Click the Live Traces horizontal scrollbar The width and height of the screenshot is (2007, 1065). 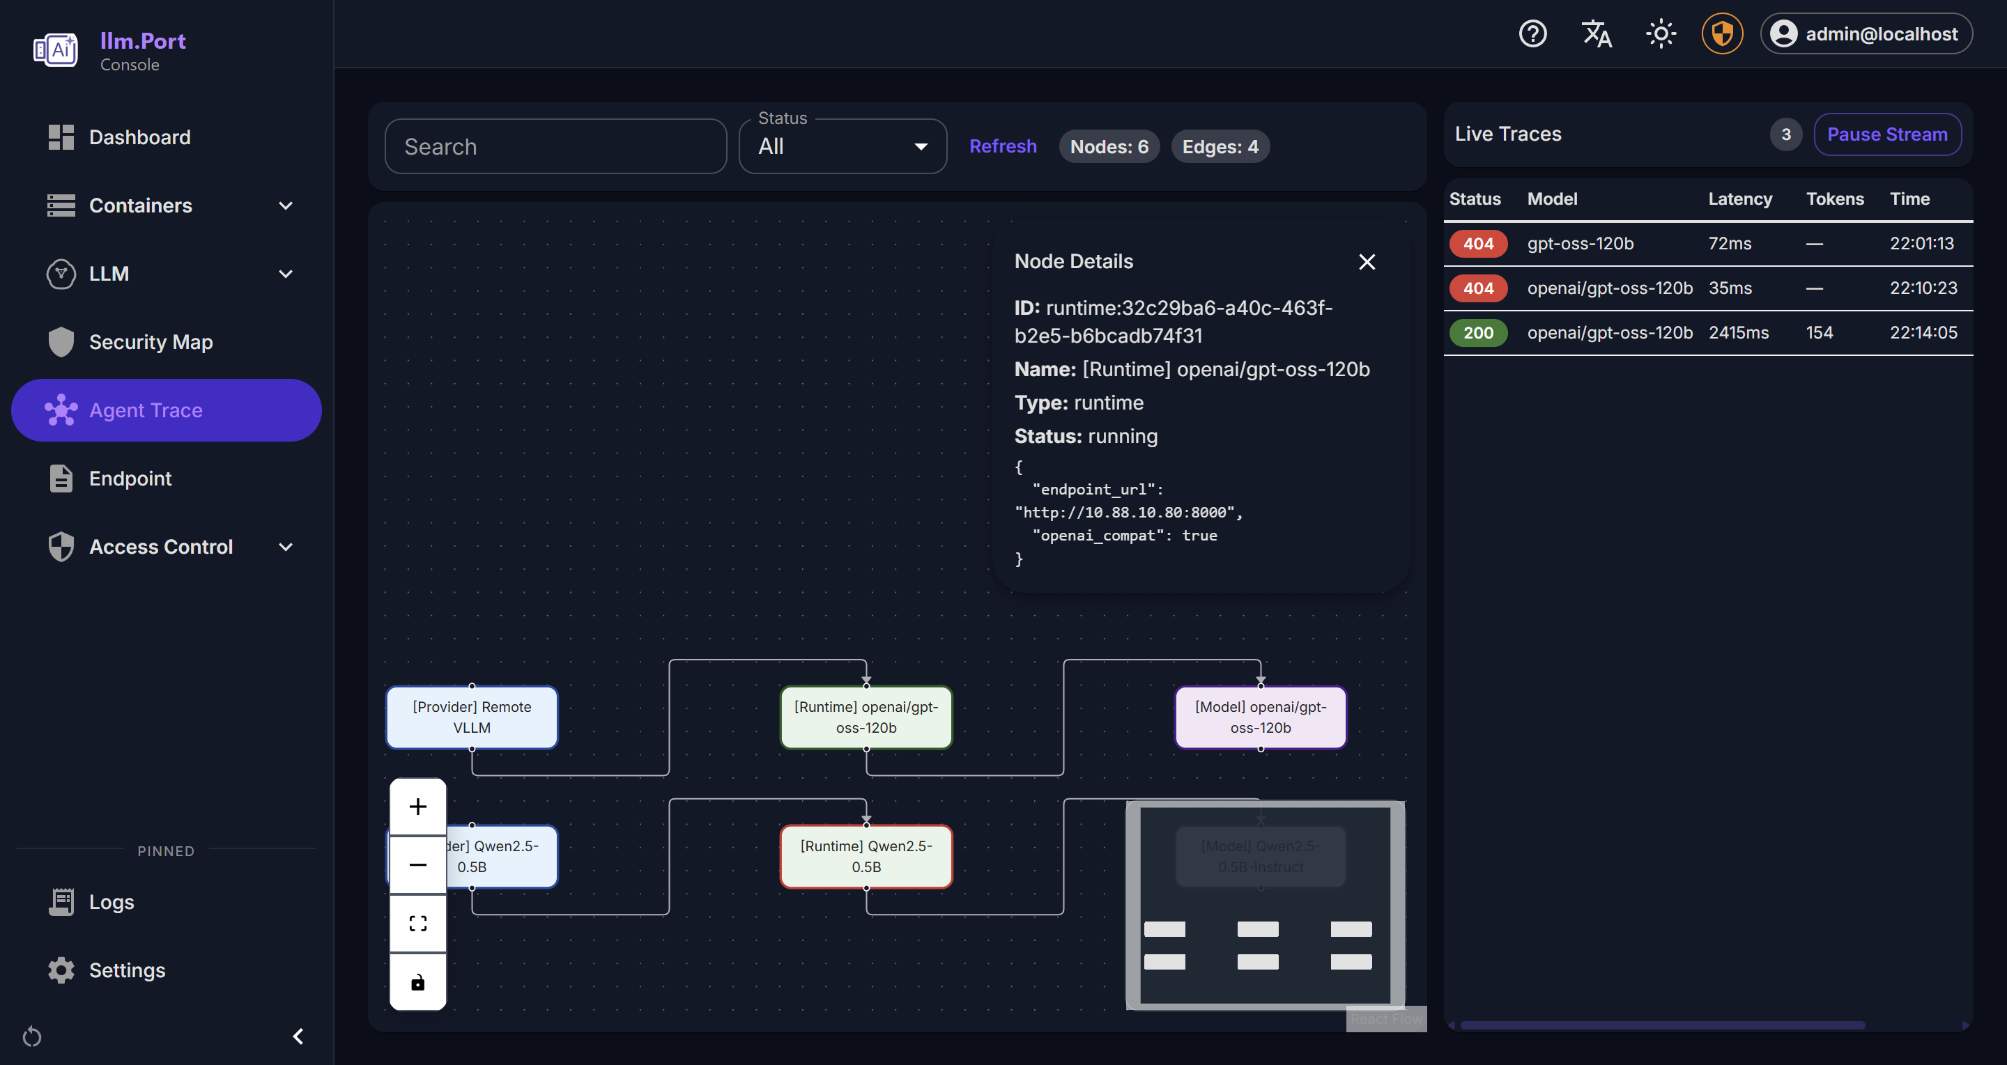tap(1662, 1025)
